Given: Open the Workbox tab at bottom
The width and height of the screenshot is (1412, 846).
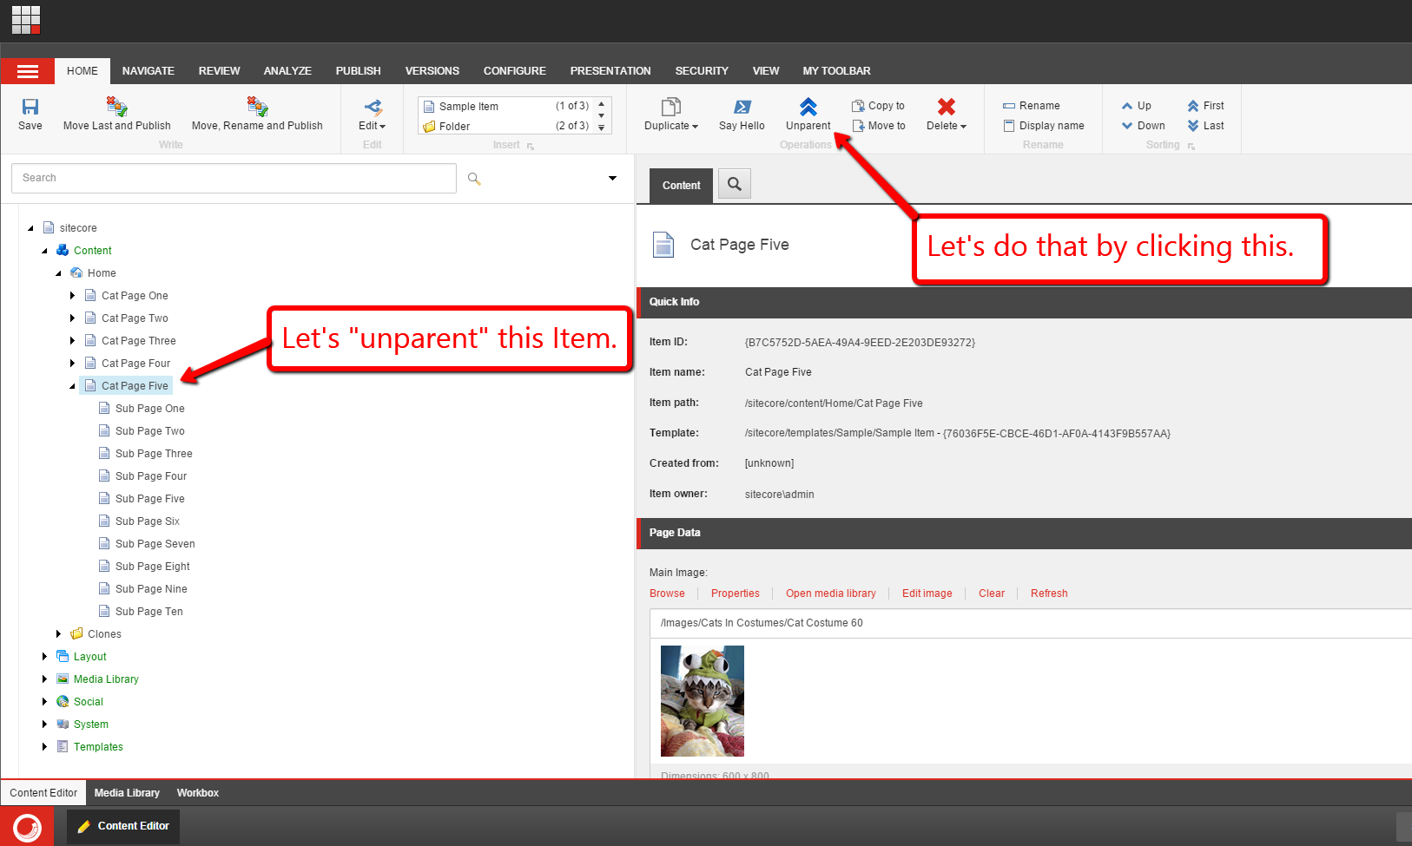Looking at the screenshot, I should [x=197, y=793].
